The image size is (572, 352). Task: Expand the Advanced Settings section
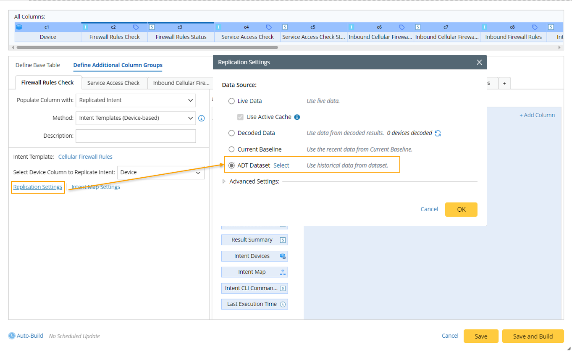[224, 181]
